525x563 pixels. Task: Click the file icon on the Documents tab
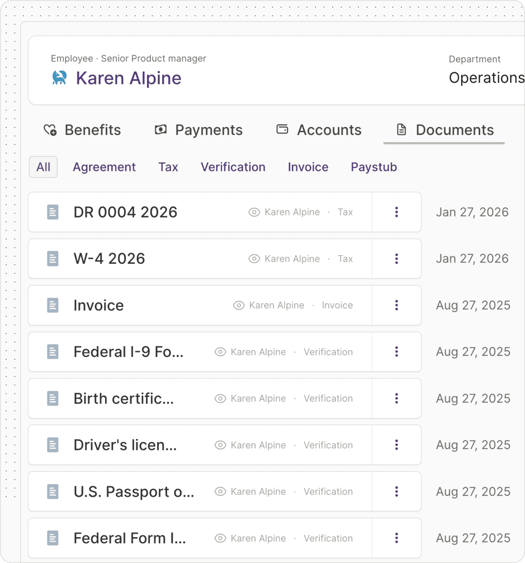[401, 130]
